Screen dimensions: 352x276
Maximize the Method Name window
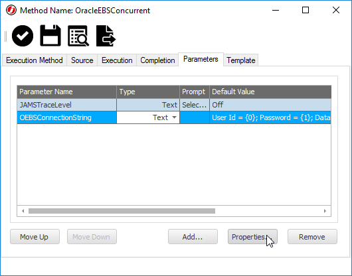(306, 11)
